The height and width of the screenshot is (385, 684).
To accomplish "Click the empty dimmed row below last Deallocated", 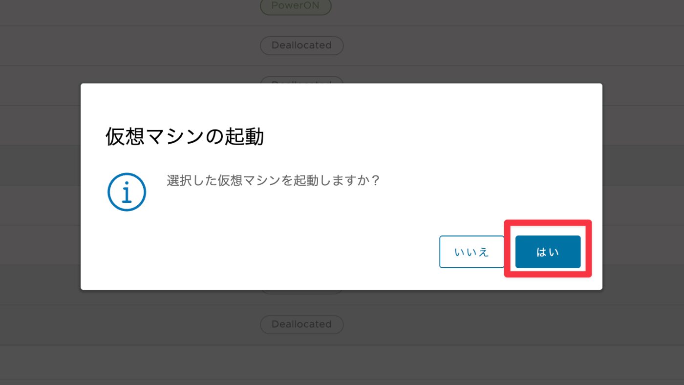I will [x=342, y=363].
